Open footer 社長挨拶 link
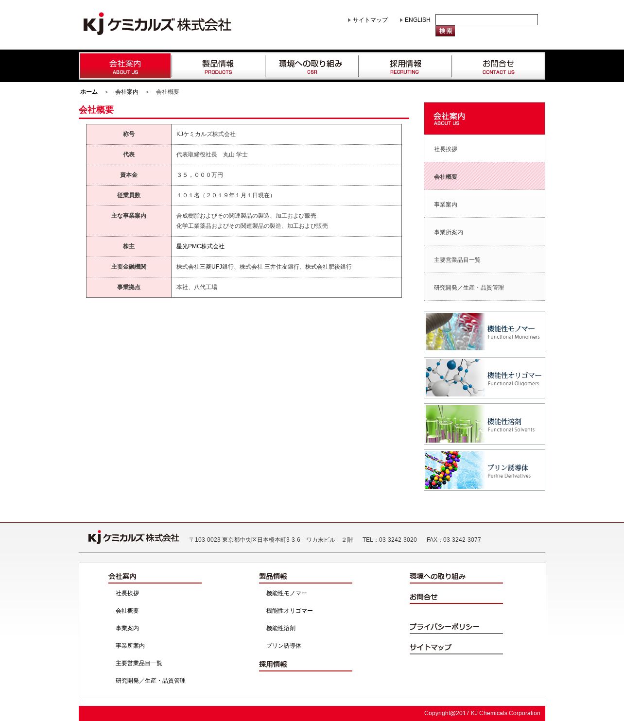This screenshot has height=721, width=624. click(127, 593)
